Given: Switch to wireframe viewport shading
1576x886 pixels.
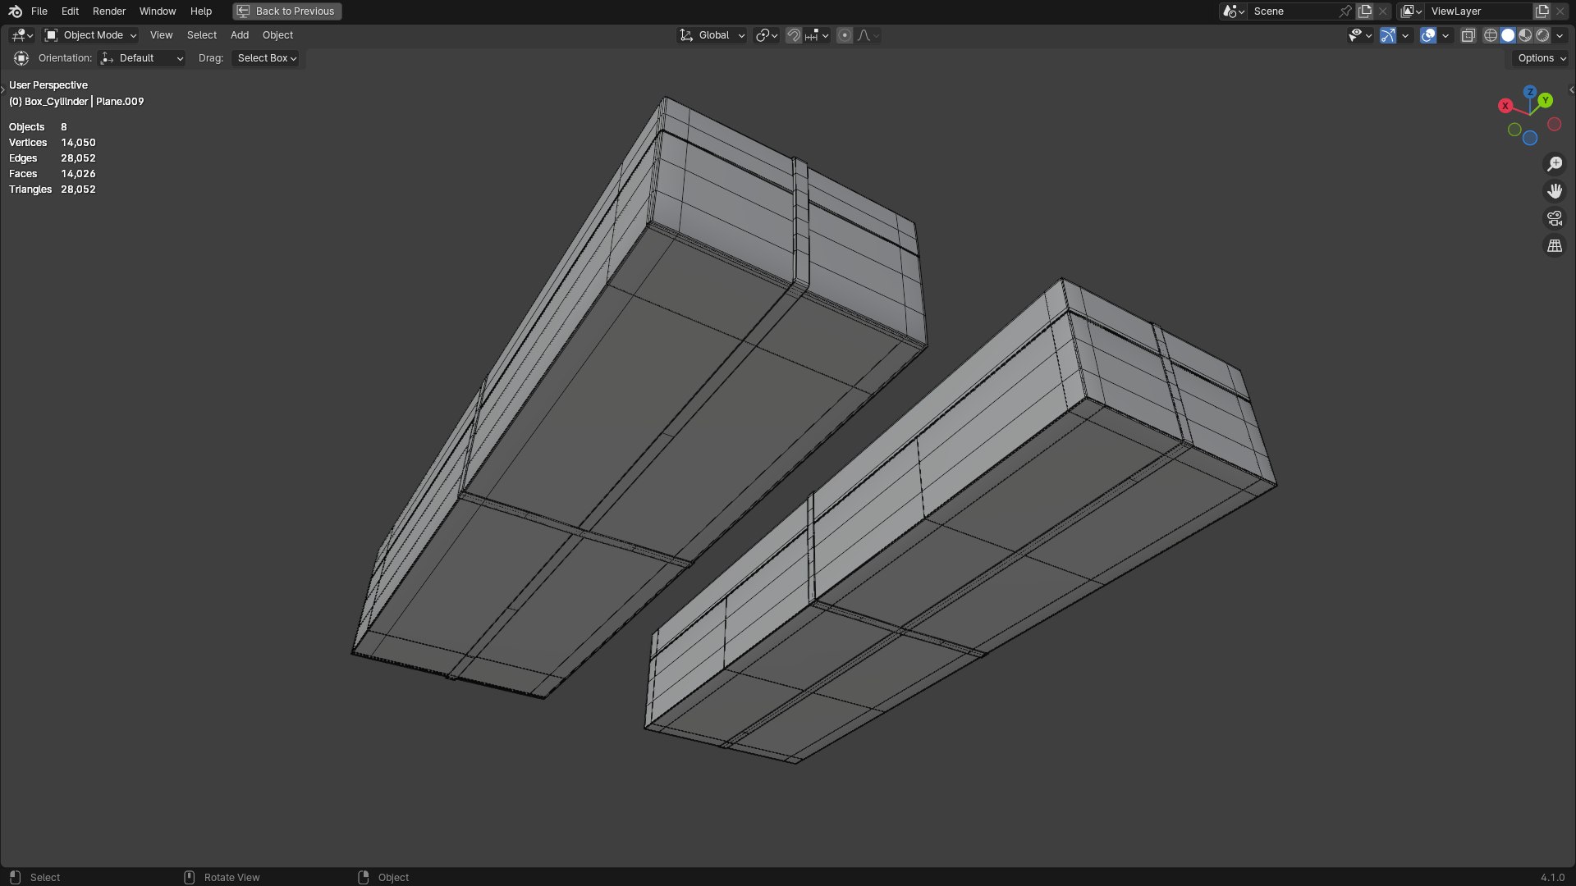Looking at the screenshot, I should 1491,35.
